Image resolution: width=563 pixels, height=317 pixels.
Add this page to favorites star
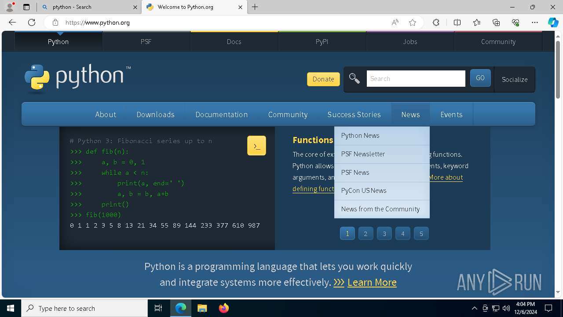[x=413, y=22]
